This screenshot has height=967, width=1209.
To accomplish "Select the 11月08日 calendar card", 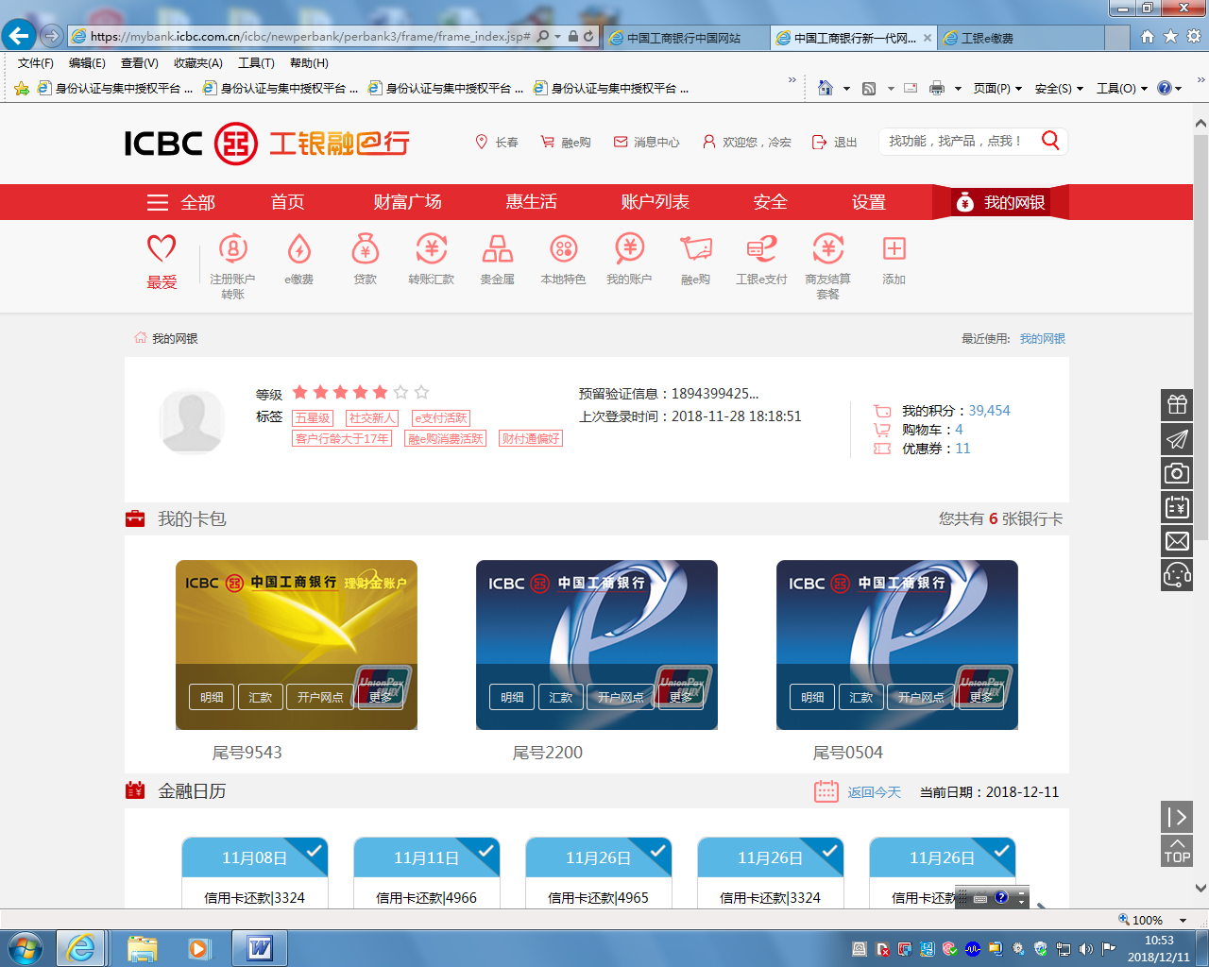I will 255,873.
